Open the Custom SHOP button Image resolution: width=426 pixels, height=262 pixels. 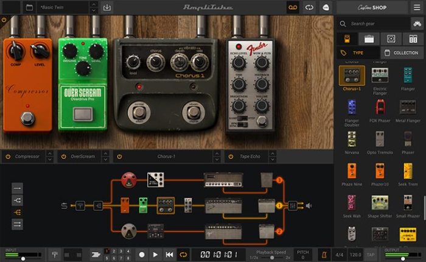(372, 7)
